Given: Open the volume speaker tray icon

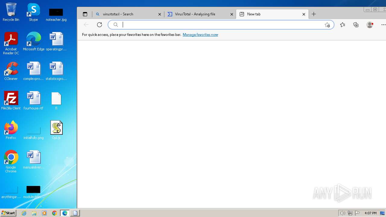Looking at the screenshot, I should [343, 213].
